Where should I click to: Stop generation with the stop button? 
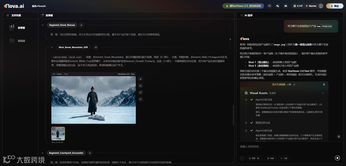337,158
